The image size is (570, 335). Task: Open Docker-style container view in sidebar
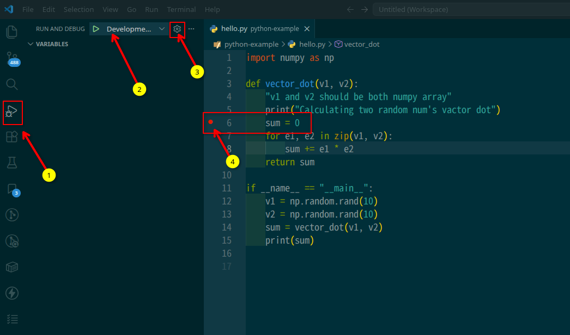click(11, 267)
